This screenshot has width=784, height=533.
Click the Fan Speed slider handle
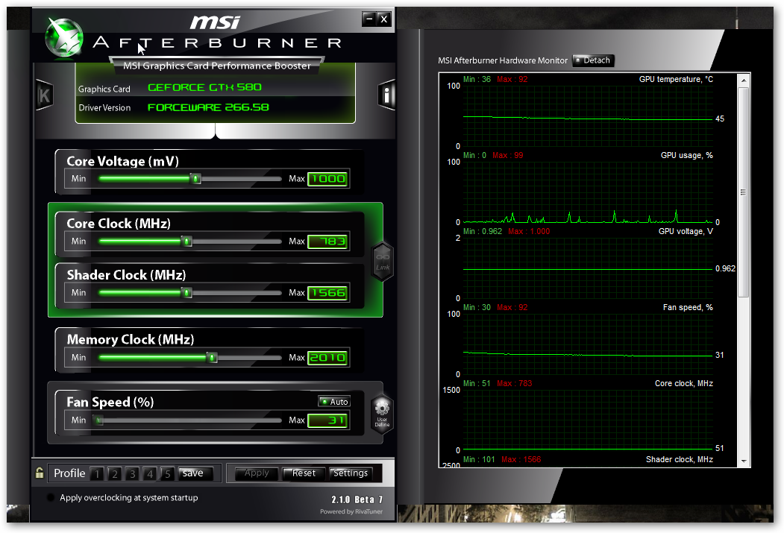point(99,420)
